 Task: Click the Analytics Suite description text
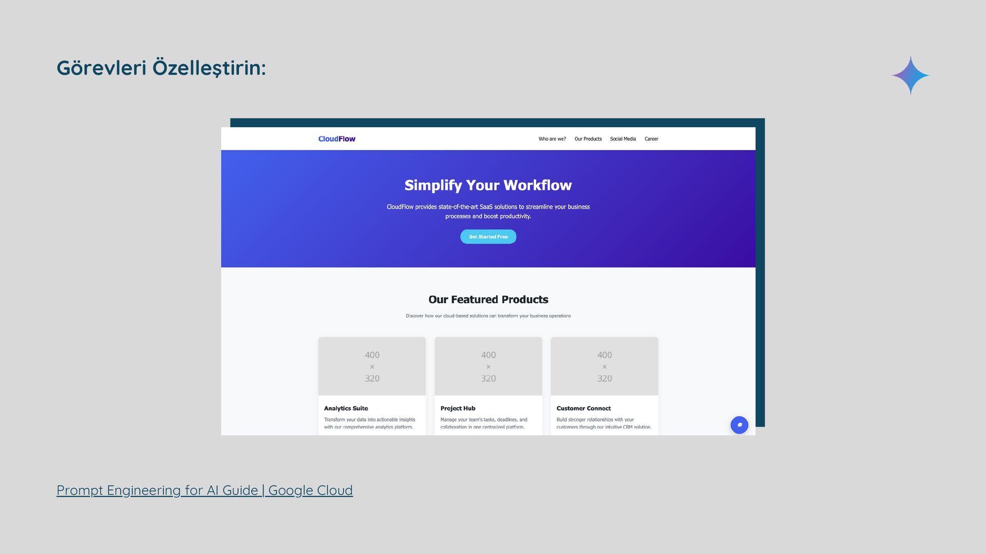369,423
